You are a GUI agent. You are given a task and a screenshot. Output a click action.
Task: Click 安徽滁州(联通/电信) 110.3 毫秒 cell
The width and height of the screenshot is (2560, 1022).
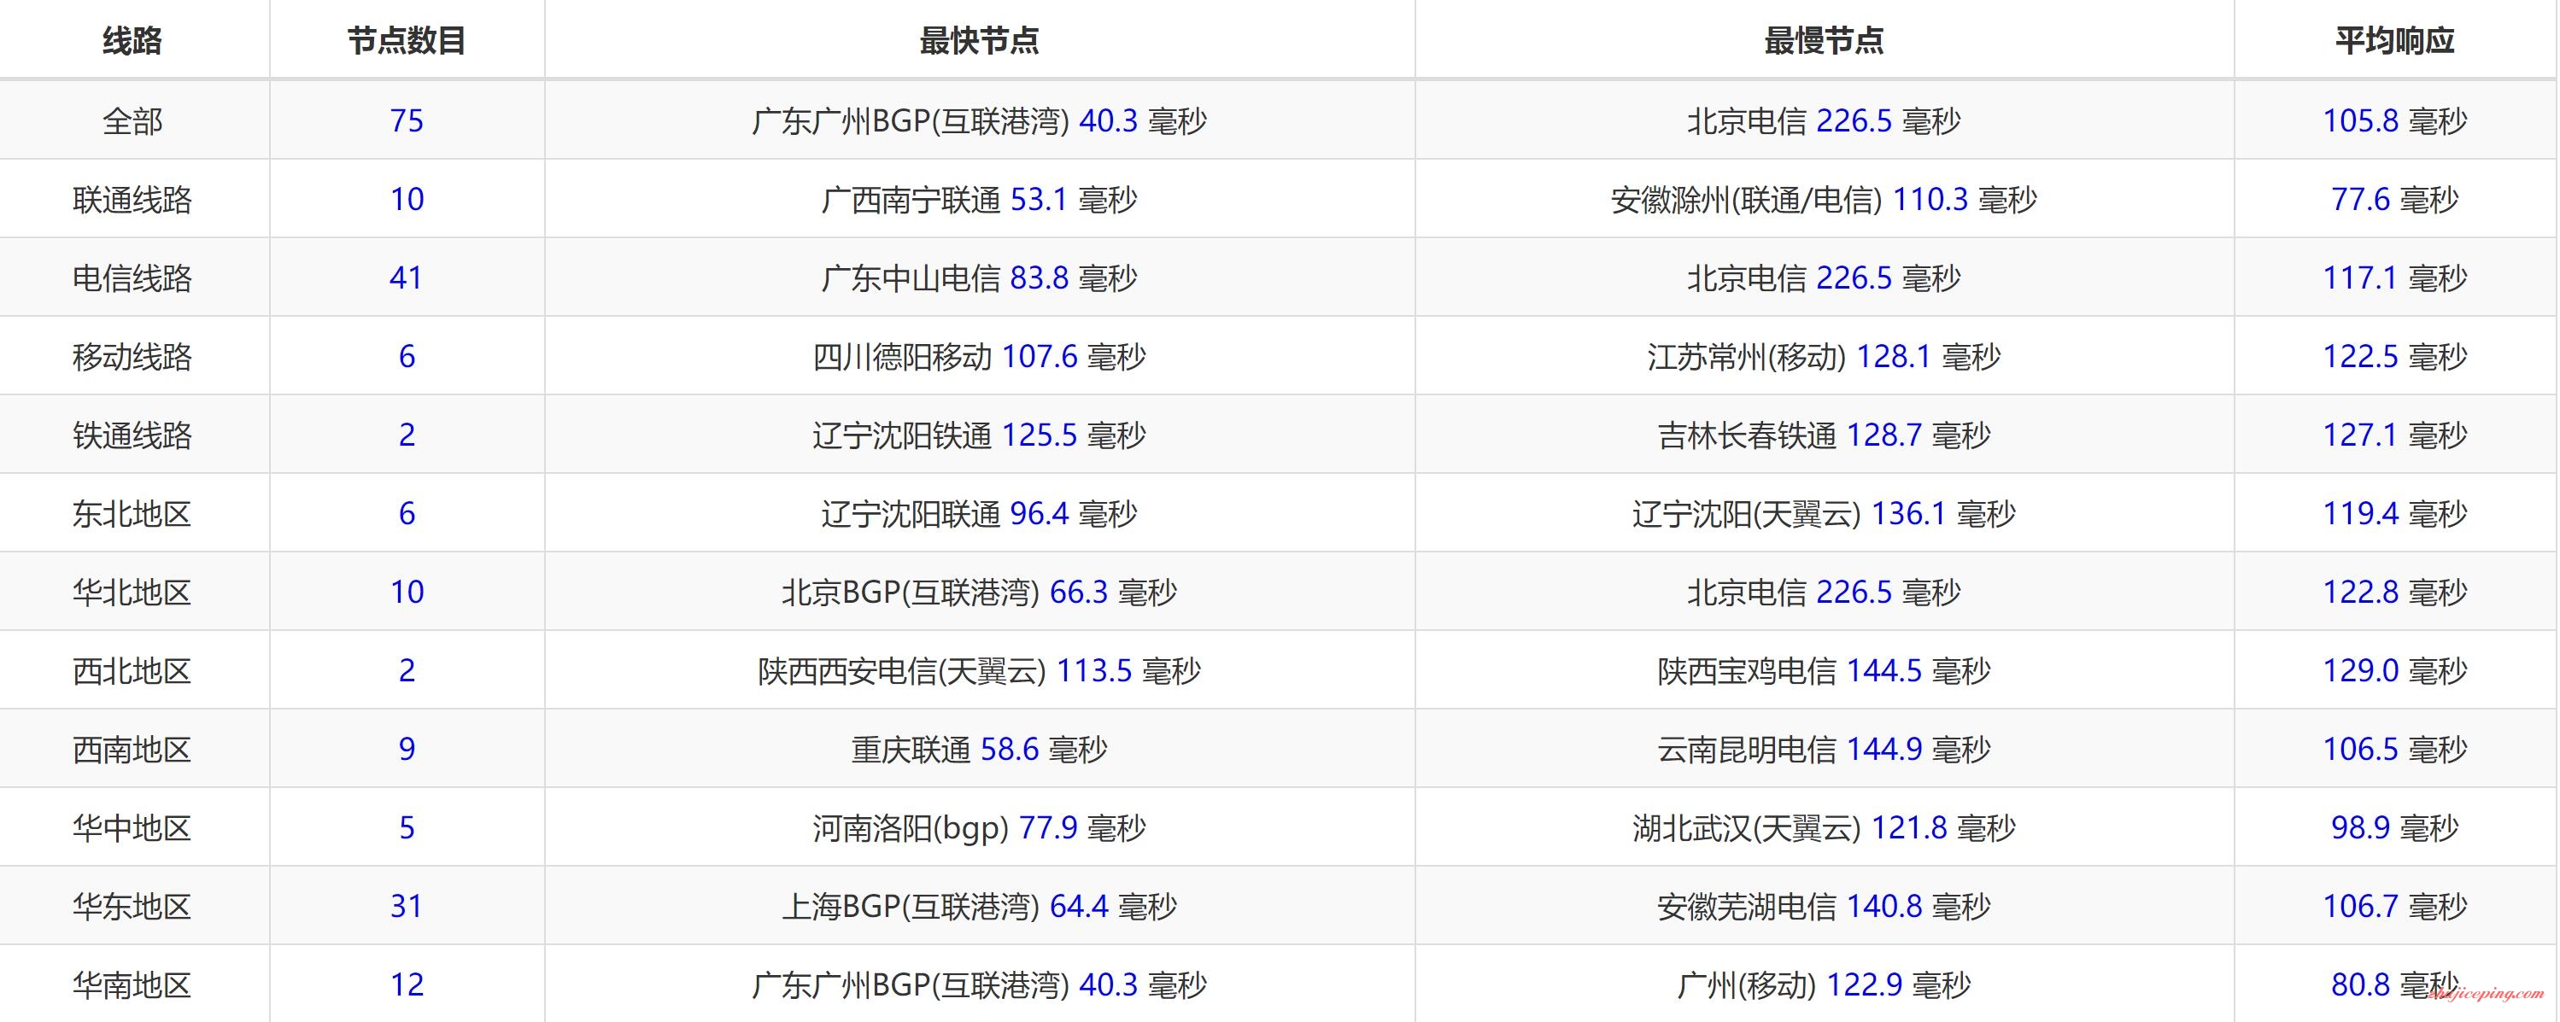1824,200
